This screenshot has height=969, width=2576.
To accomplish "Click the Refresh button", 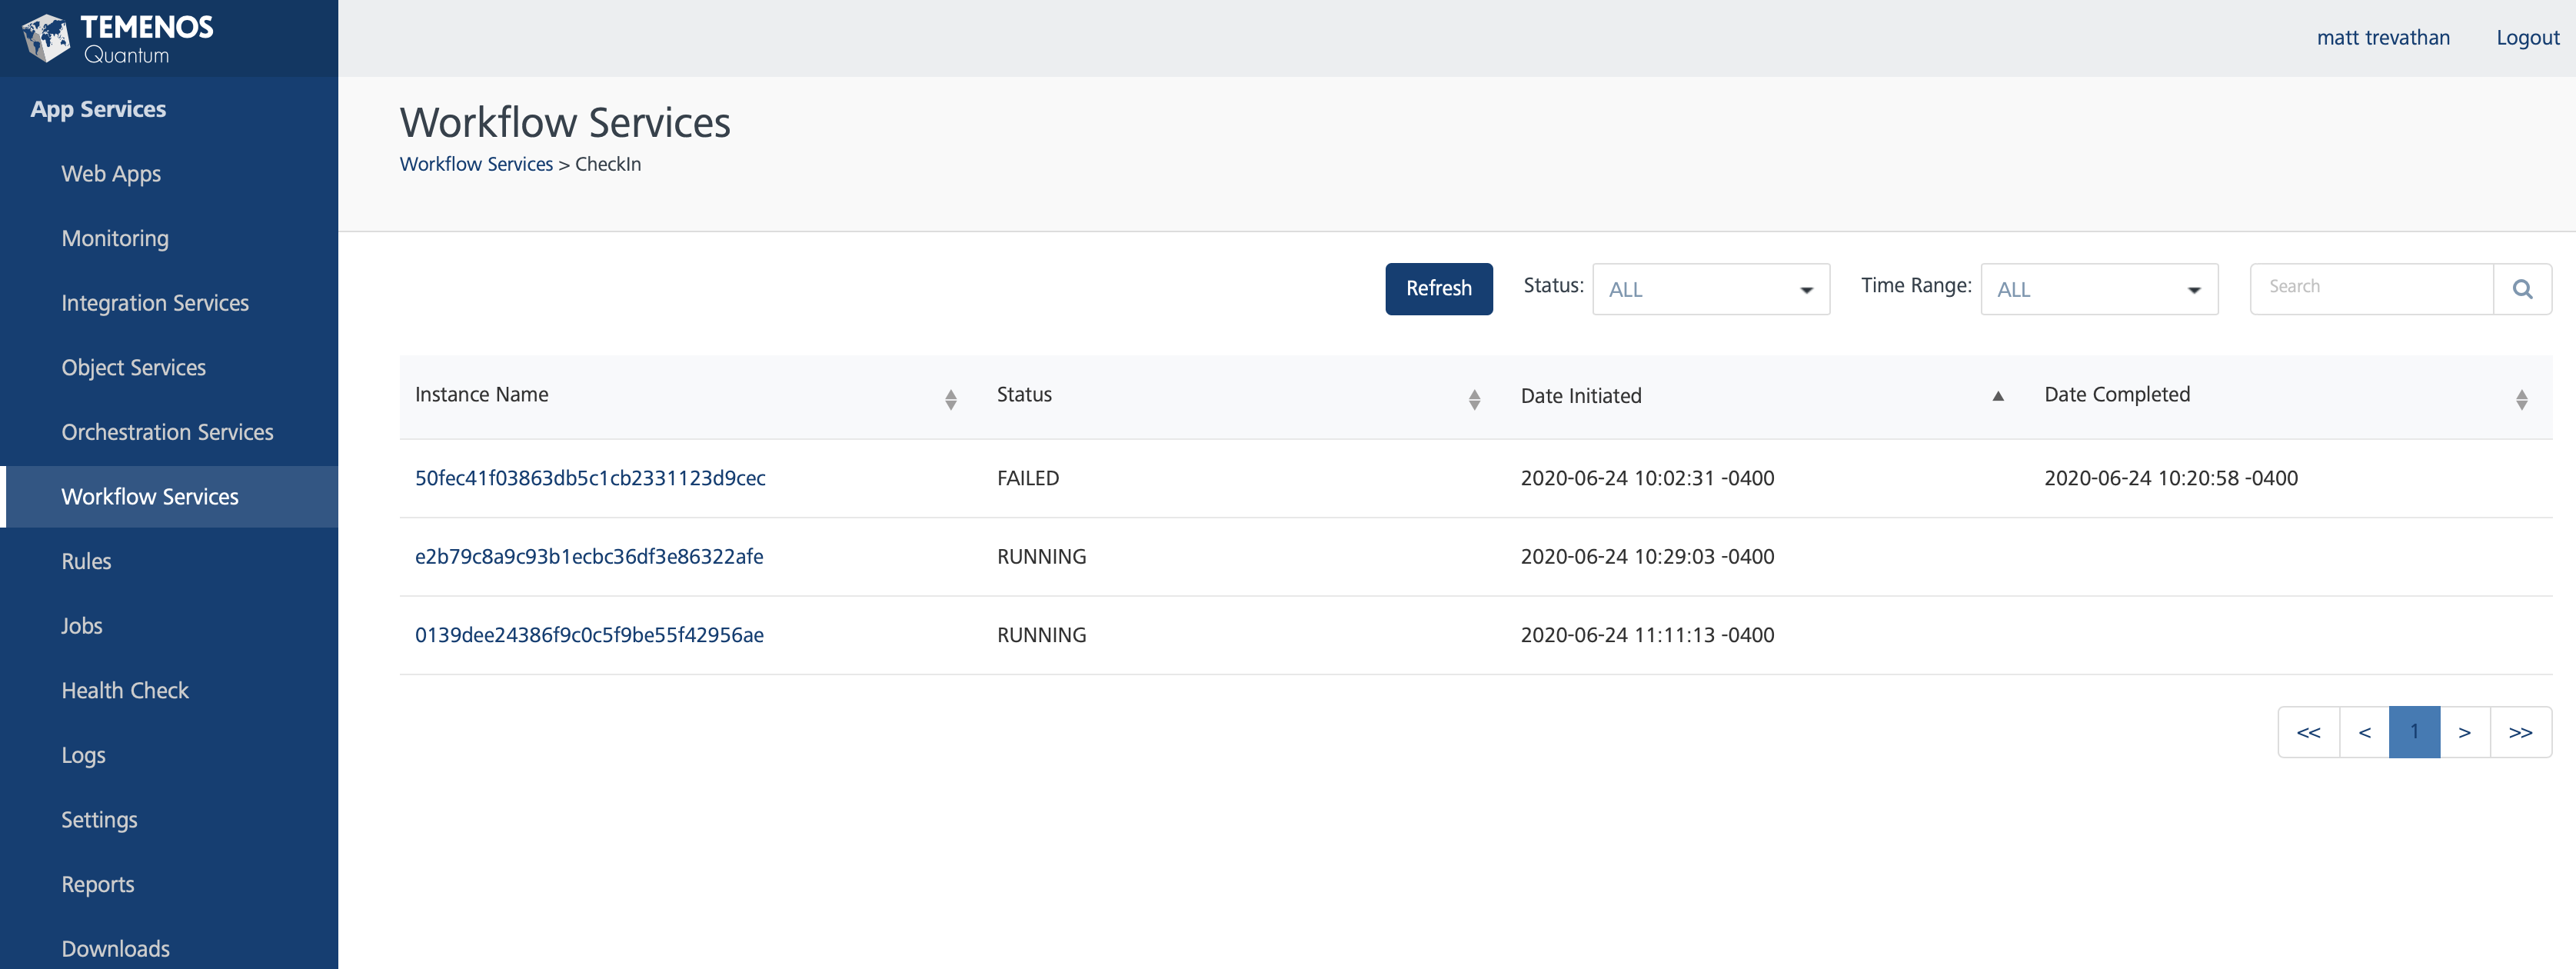I will (1438, 289).
